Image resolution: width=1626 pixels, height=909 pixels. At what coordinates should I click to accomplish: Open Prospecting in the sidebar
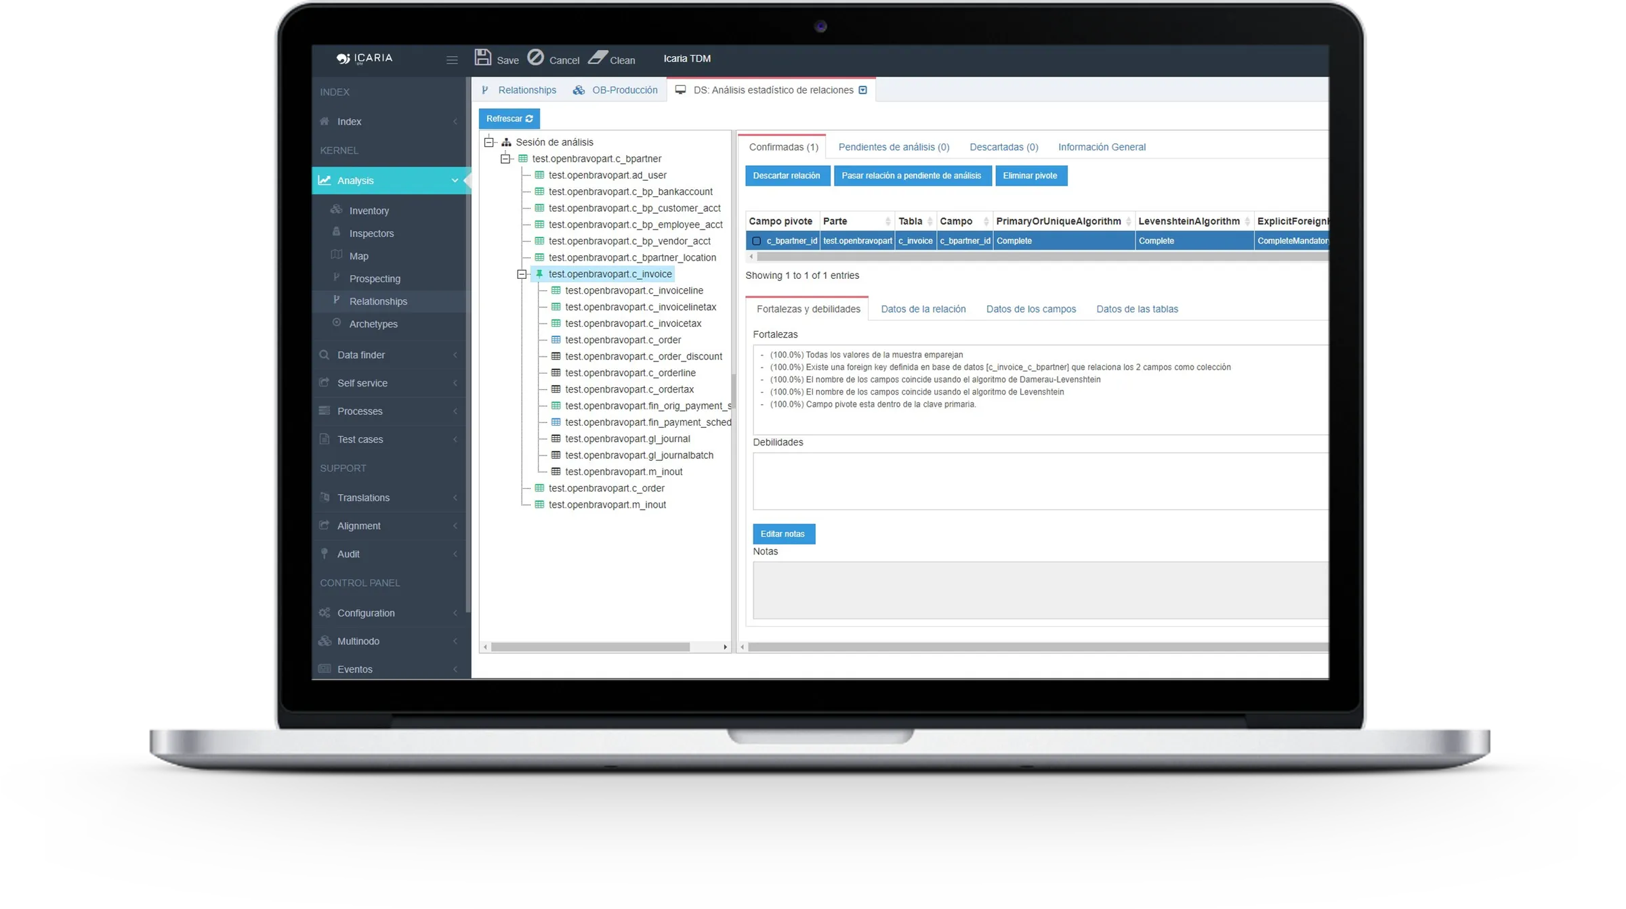375,279
